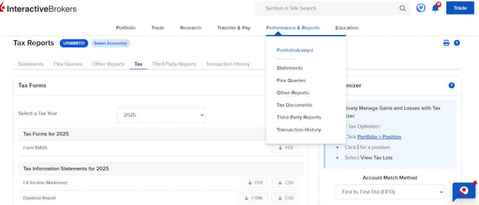479x205 pixels.
Task: Open Select Account(s) selector
Action: click(x=110, y=43)
